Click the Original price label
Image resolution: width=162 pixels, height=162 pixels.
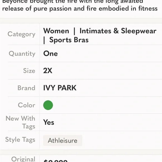pos(23,159)
